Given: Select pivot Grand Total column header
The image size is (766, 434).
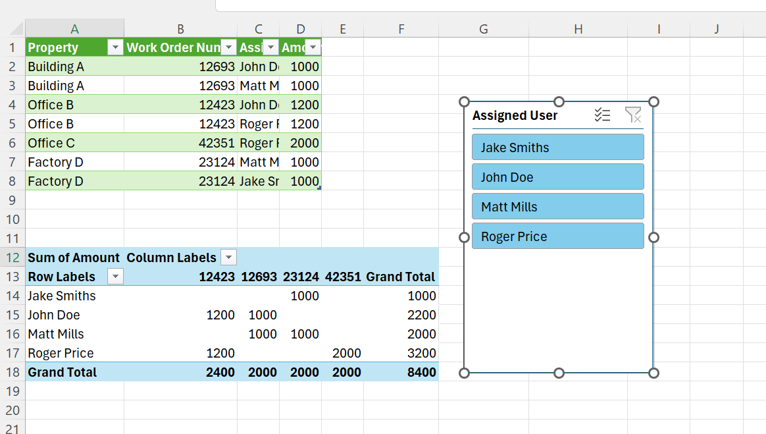Looking at the screenshot, I should pyautogui.click(x=401, y=277).
